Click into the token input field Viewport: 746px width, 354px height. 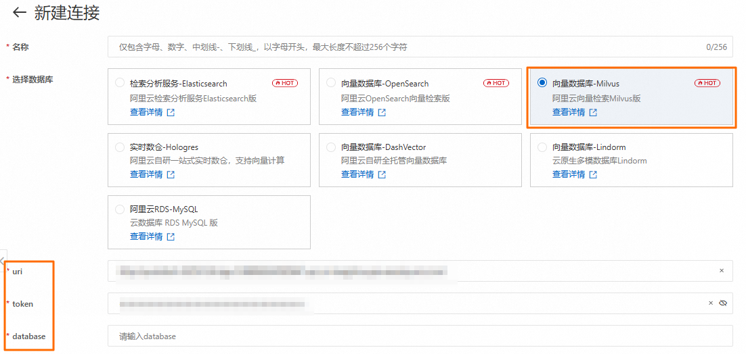(420, 303)
